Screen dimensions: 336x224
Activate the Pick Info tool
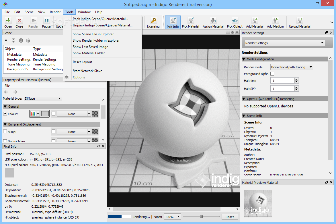(173, 22)
